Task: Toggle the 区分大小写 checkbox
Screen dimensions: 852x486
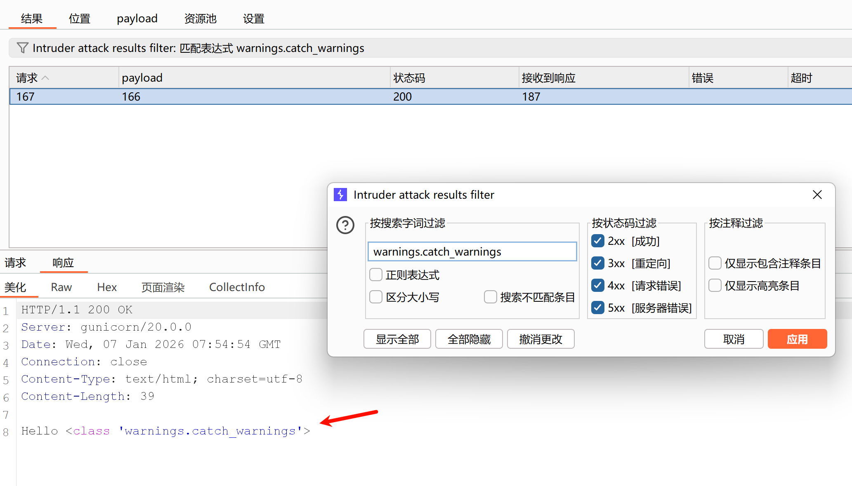Action: click(376, 297)
